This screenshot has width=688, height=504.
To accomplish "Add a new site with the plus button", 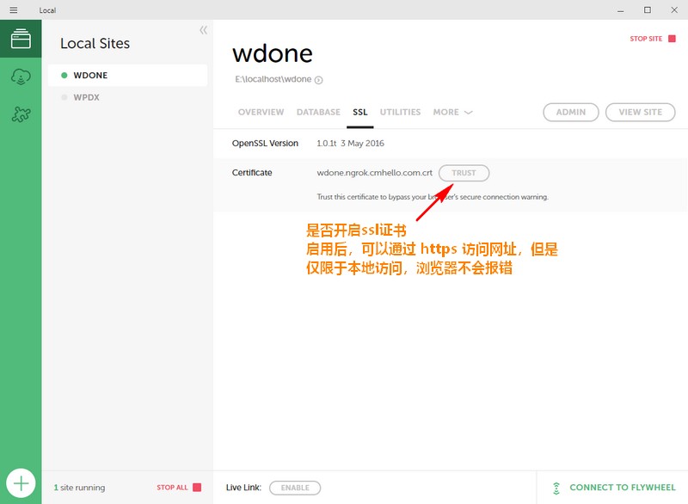I will [x=21, y=483].
